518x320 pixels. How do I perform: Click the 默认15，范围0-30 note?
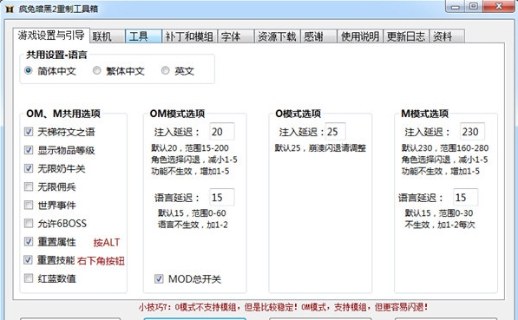tap(439, 213)
